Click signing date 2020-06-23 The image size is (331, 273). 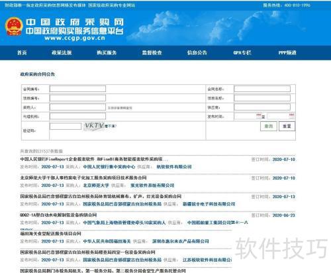coord(284,215)
